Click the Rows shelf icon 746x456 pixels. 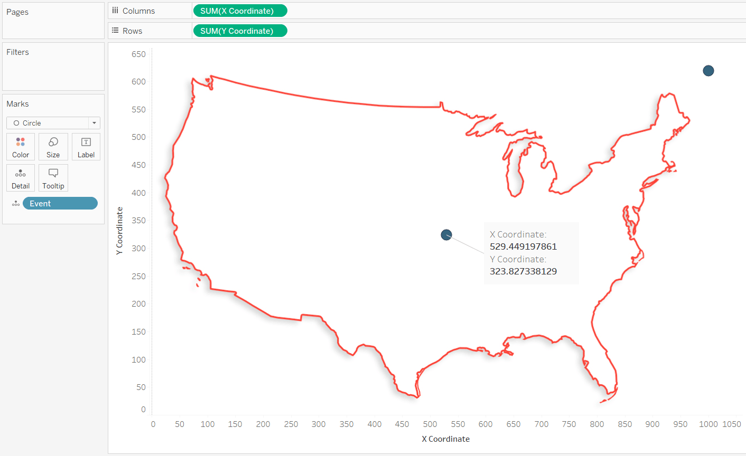115,30
